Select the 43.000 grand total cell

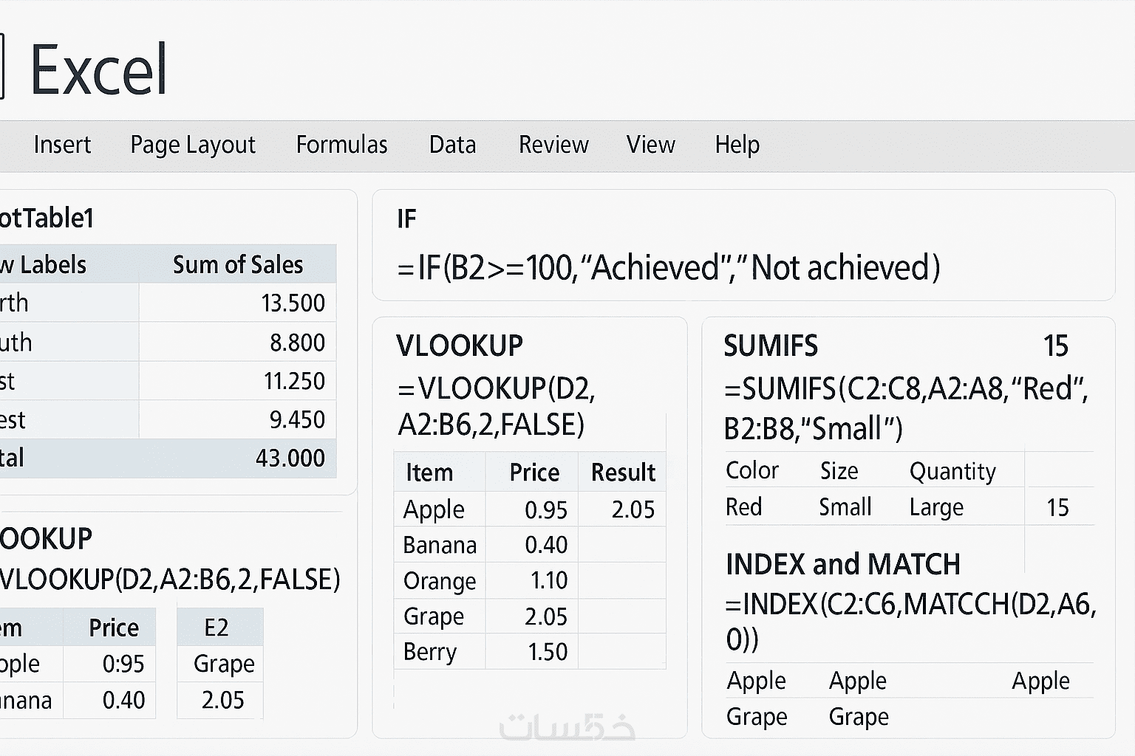[290, 458]
